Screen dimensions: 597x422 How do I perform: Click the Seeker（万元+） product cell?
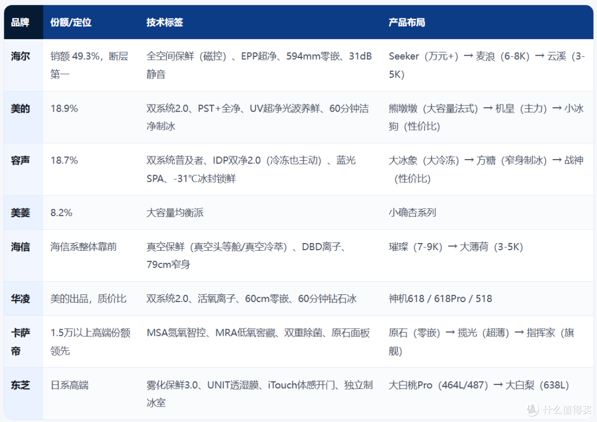point(487,65)
